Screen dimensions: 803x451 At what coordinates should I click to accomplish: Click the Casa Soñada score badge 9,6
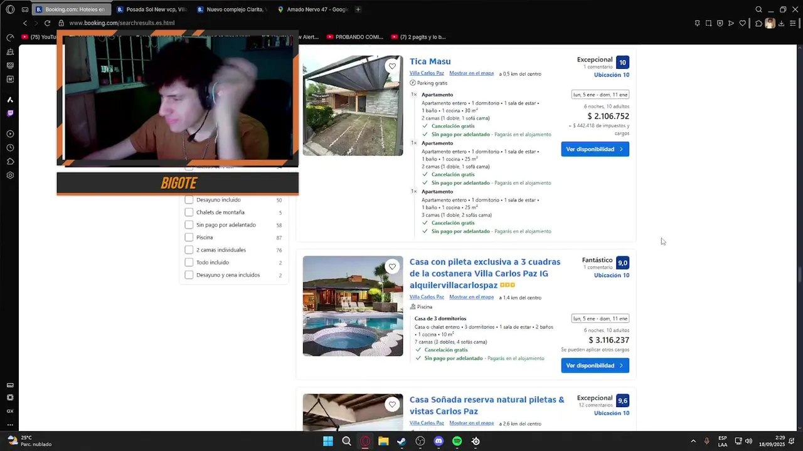tap(622, 401)
